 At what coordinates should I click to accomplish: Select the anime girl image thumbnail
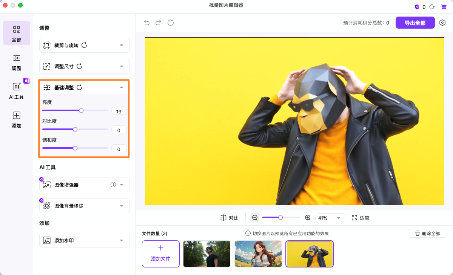pos(258,254)
